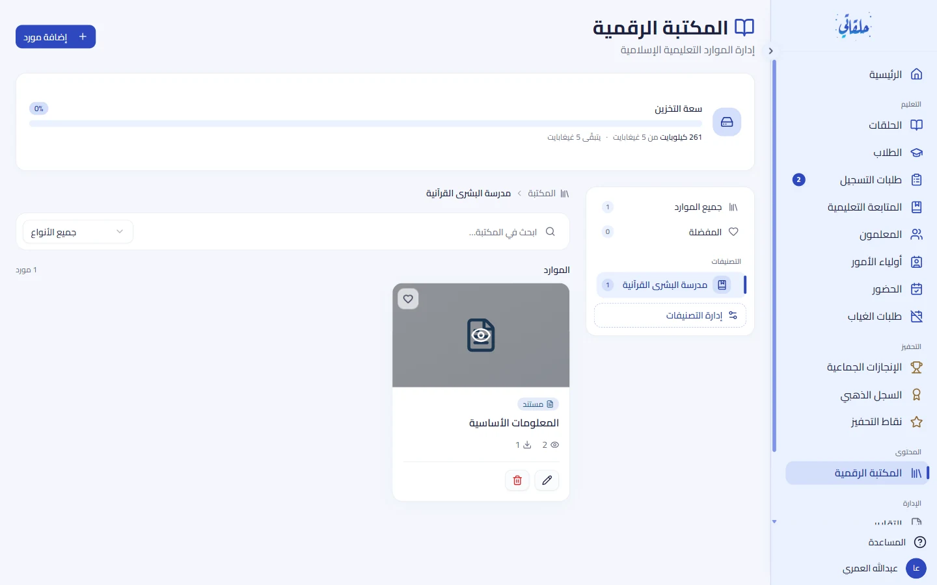Click the sidebar vertical scrollbar
The height and width of the screenshot is (585, 937).
(x=774, y=256)
